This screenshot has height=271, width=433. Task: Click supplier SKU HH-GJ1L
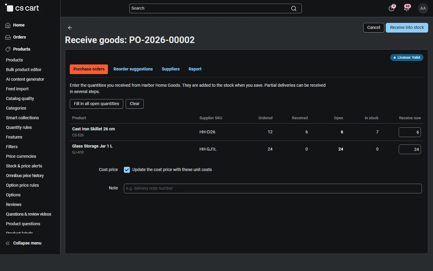[208, 149]
